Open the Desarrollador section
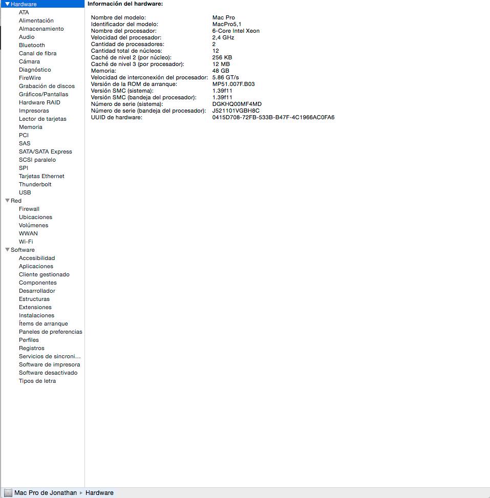The image size is (490, 498). coord(37,291)
